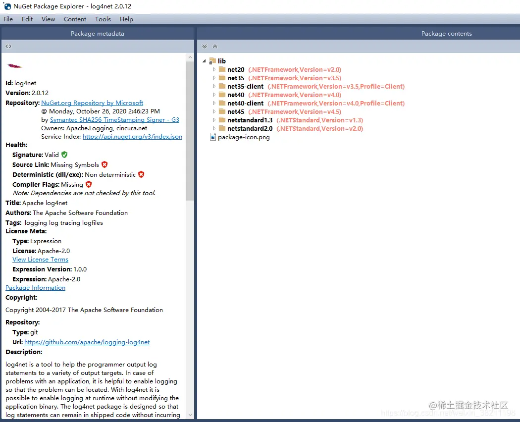Viewport: 520px width, 422px height.
Task: Click the Collapse All double-chevron icon
Action: coord(215,47)
